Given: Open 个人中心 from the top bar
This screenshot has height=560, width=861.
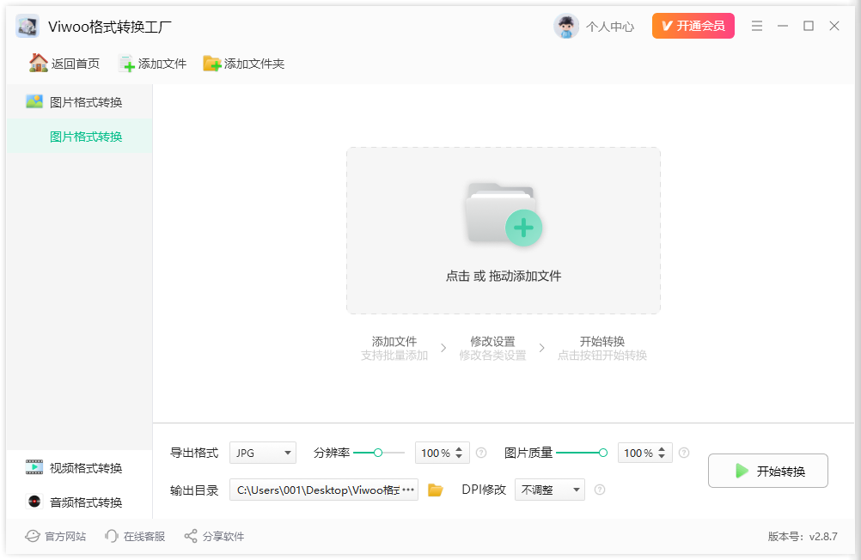Looking at the screenshot, I should click(x=595, y=26).
